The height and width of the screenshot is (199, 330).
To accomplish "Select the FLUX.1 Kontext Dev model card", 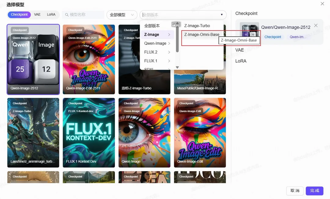I will pos(89,132).
